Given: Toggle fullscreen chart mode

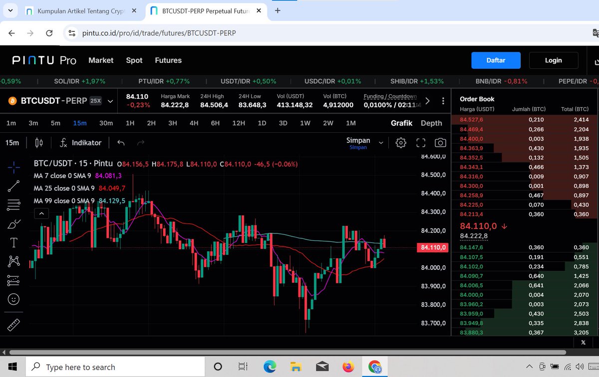Looking at the screenshot, I should (420, 143).
